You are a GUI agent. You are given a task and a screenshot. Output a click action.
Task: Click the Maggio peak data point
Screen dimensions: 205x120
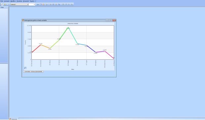[x=68, y=28]
